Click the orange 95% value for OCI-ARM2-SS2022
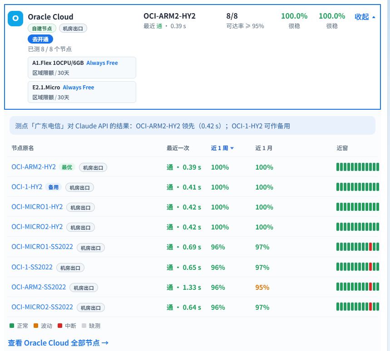390x351 pixels. click(262, 288)
